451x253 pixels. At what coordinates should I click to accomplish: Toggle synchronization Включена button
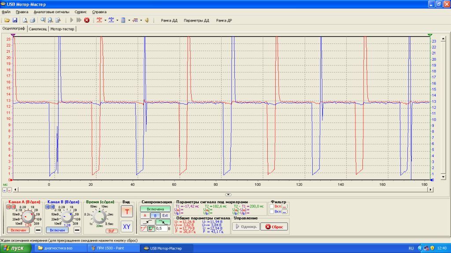pos(155,209)
